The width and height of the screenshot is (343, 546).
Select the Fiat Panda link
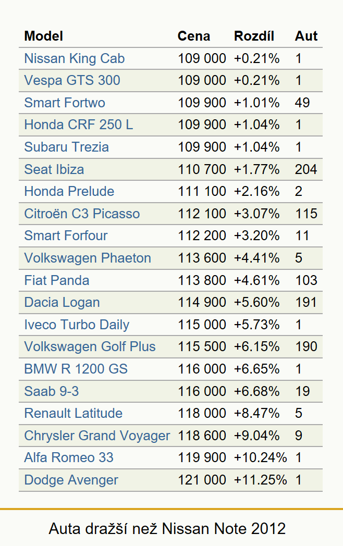pos(56,280)
